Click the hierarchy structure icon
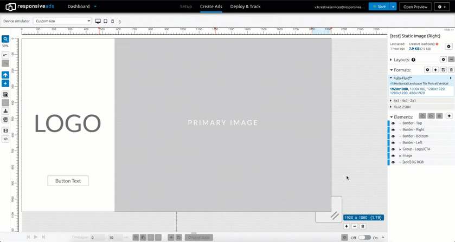455x242 pixels. tap(5, 111)
